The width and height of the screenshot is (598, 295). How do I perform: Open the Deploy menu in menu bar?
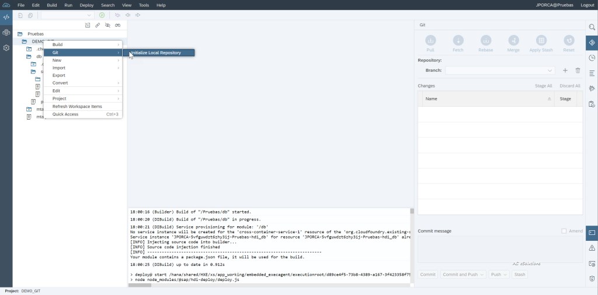pyautogui.click(x=86, y=5)
